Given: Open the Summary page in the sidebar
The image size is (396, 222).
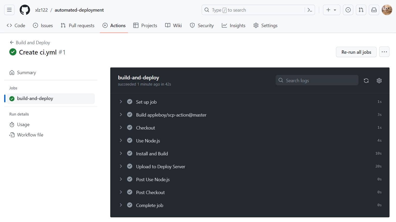Looking at the screenshot, I should pos(51,73).
